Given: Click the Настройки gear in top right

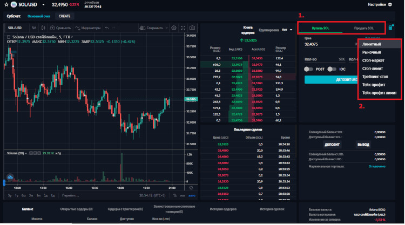Looking at the screenshot, I should 390,4.
